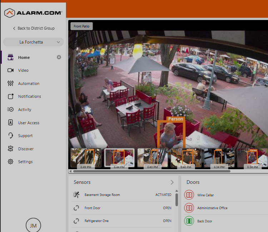Open the Activity page
This screenshot has height=232, width=268.
[x=25, y=110]
